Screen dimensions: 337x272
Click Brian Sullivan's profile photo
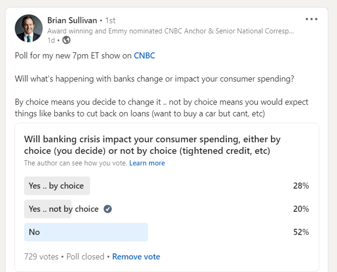tap(29, 28)
